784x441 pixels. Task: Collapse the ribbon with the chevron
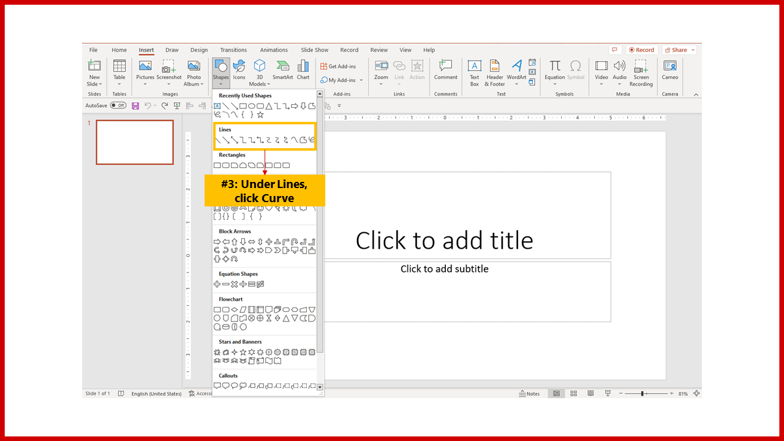pos(696,94)
